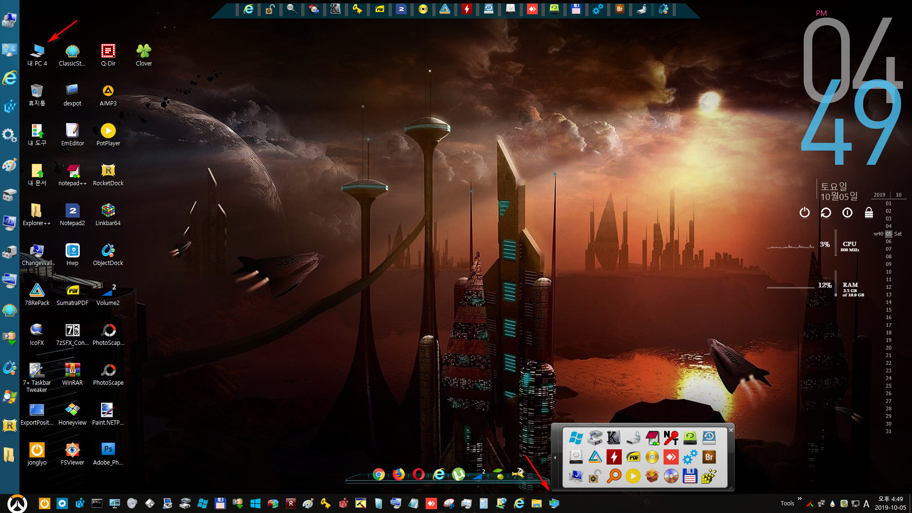This screenshot has height=513, width=912.
Task: Open PotPlayer from the desktop
Action: click(108, 134)
